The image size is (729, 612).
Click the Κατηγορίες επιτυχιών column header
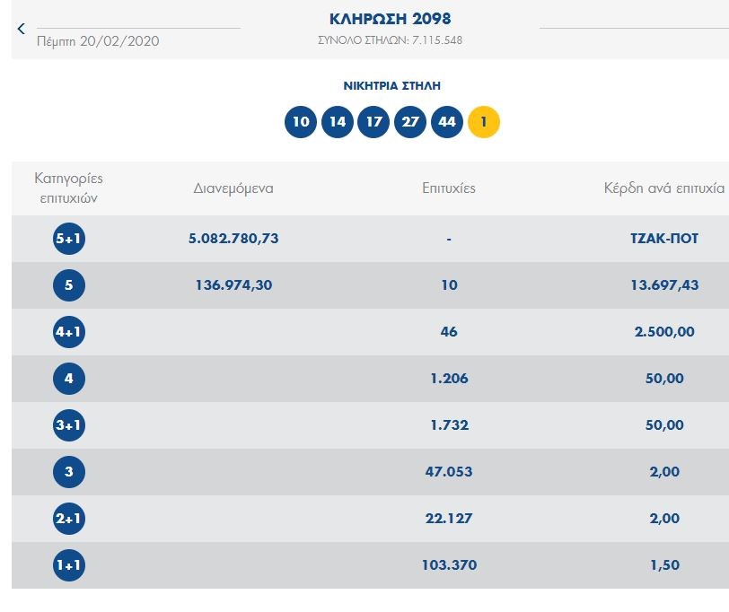69,188
